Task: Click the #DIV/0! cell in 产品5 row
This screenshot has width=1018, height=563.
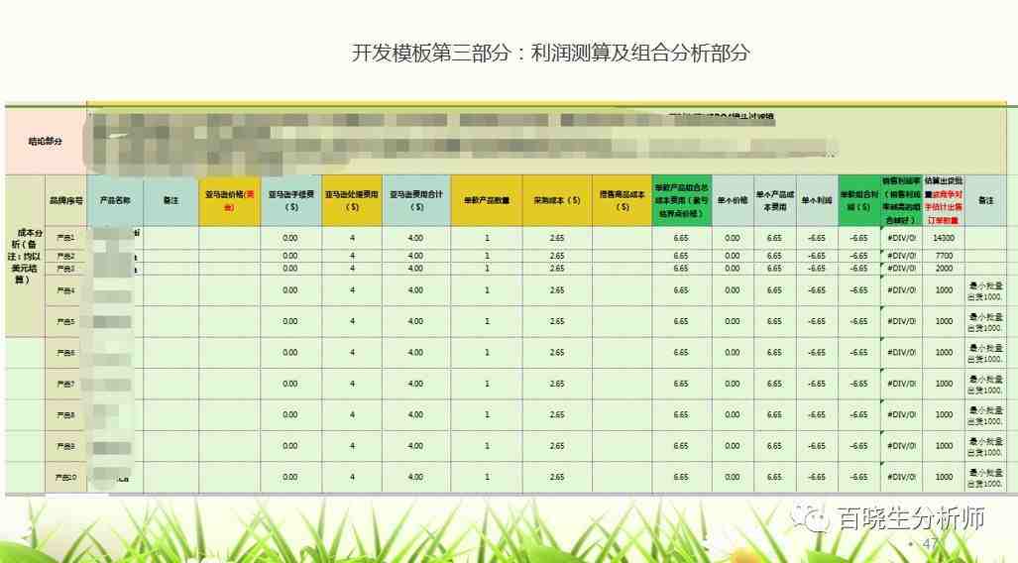Action: pos(902,321)
